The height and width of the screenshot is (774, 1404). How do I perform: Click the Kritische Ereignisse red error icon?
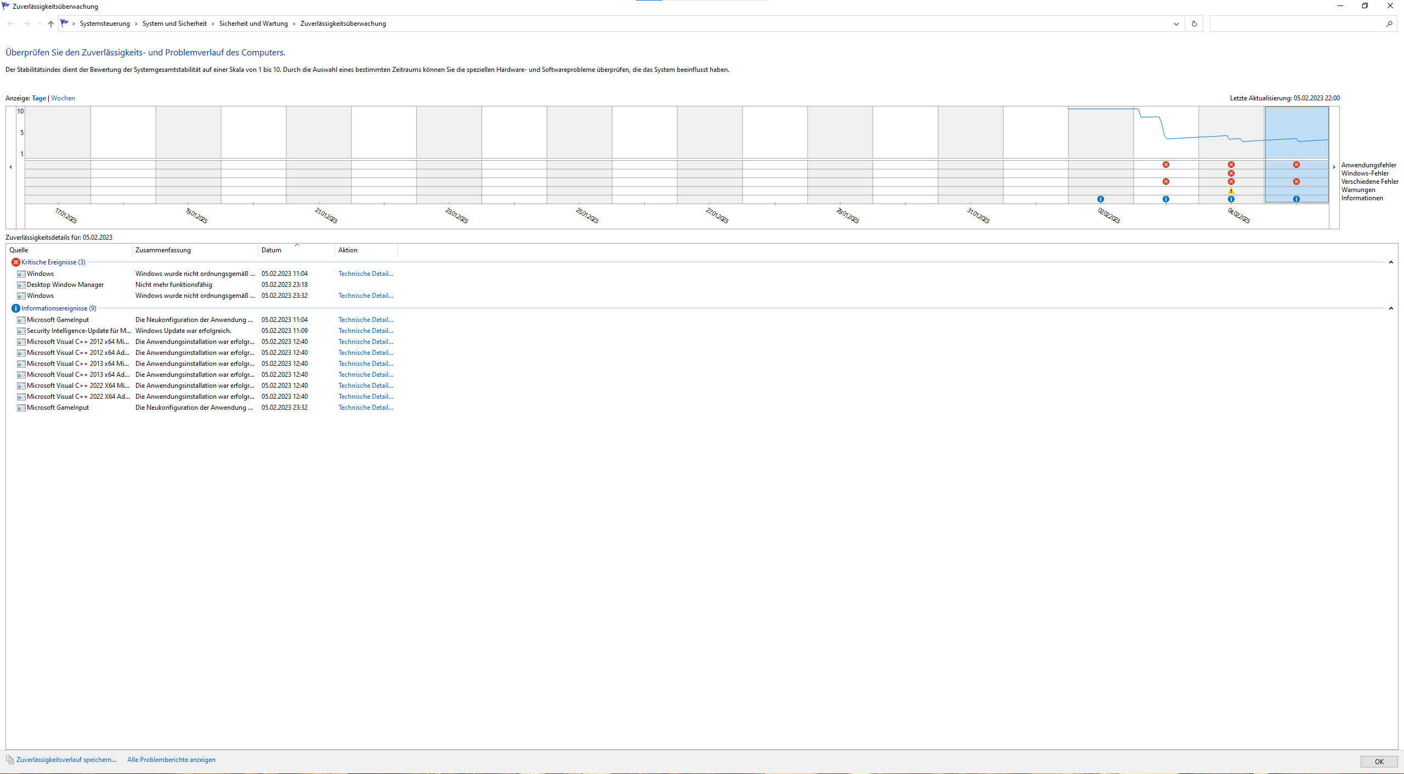click(16, 262)
